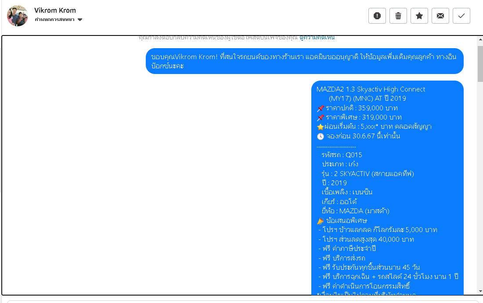Open the view comment link
Viewport: 483px width, 303px height.
tap(317, 38)
